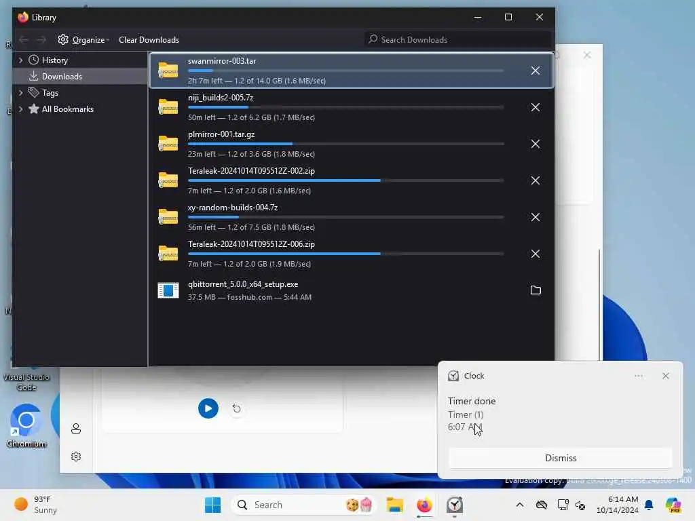Select History in the sidebar

pyautogui.click(x=54, y=60)
